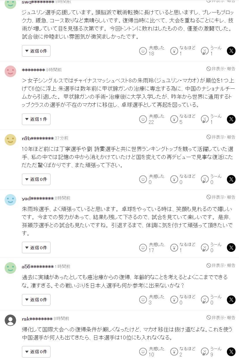Share swq user's comment on X
The width and height of the screenshot is (239, 359).
[x=231, y=51]
